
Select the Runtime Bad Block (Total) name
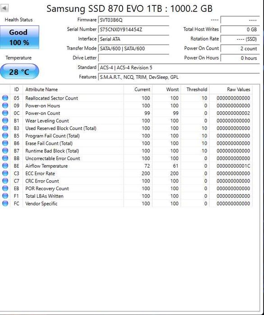tap(52, 151)
